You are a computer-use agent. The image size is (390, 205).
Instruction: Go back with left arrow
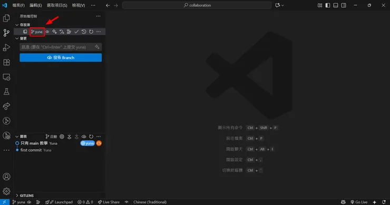pos(108,5)
